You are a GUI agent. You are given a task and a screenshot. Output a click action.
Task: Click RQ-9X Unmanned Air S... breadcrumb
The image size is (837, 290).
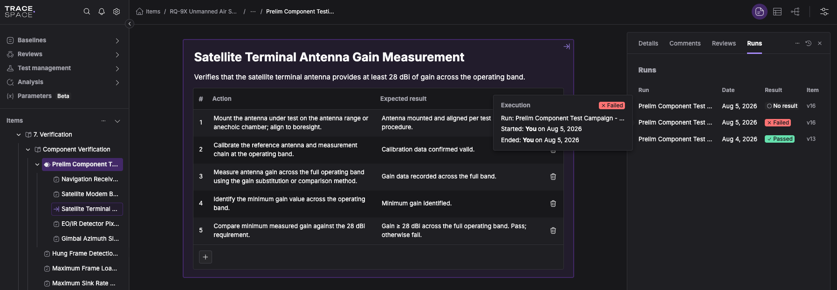203,12
